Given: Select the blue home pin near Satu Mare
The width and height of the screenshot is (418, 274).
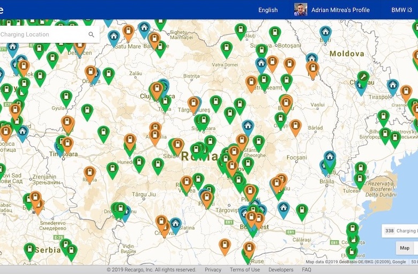Looking at the screenshot, I should tap(113, 36).
